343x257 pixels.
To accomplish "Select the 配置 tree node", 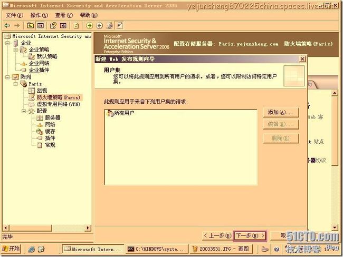I will pyautogui.click(x=42, y=111).
